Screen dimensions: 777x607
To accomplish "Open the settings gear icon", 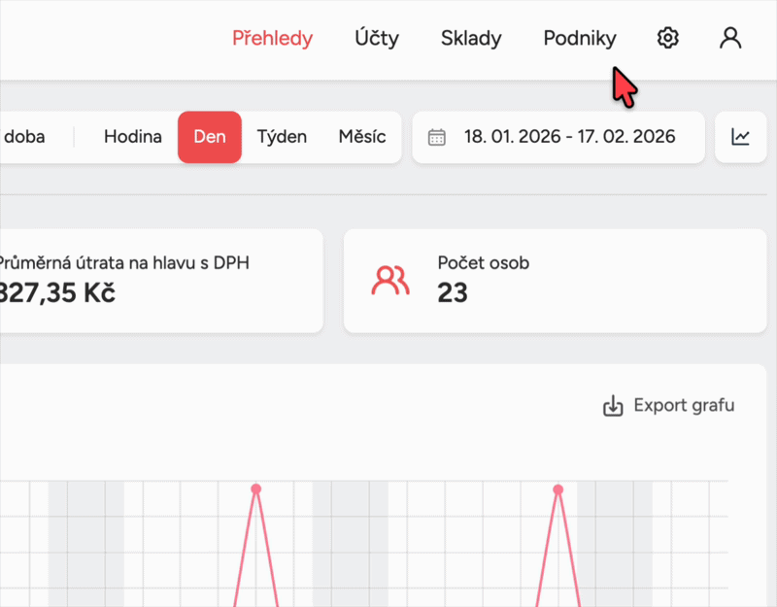I will 667,39.
